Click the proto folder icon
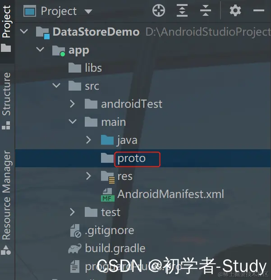This screenshot has height=280, width=271. tap(107, 158)
